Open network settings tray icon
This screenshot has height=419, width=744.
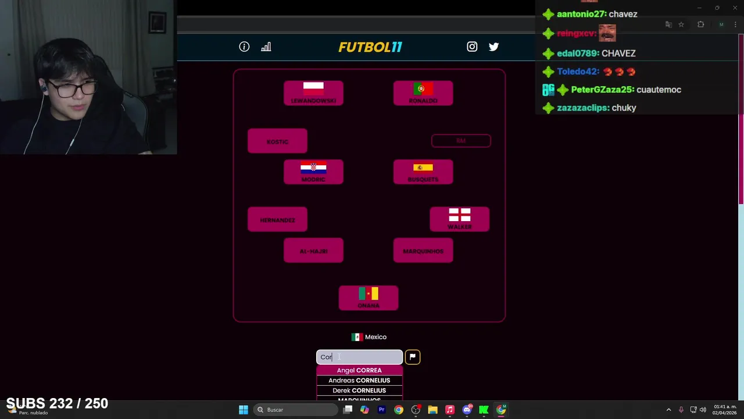pyautogui.click(x=693, y=410)
